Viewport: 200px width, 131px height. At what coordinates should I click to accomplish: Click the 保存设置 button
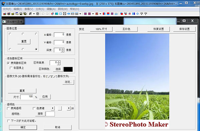point(184,29)
